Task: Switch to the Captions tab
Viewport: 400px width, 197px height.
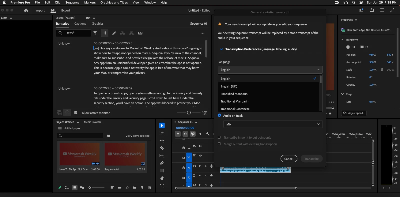Action: click(80, 24)
